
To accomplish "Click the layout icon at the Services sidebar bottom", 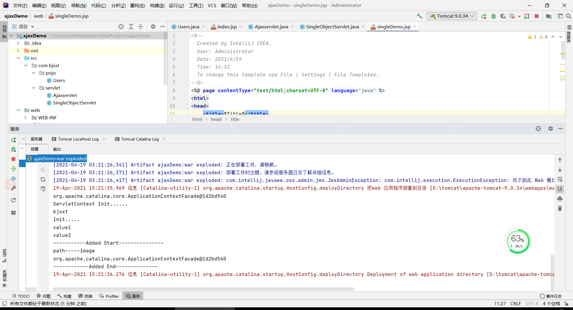I will click(x=13, y=213).
